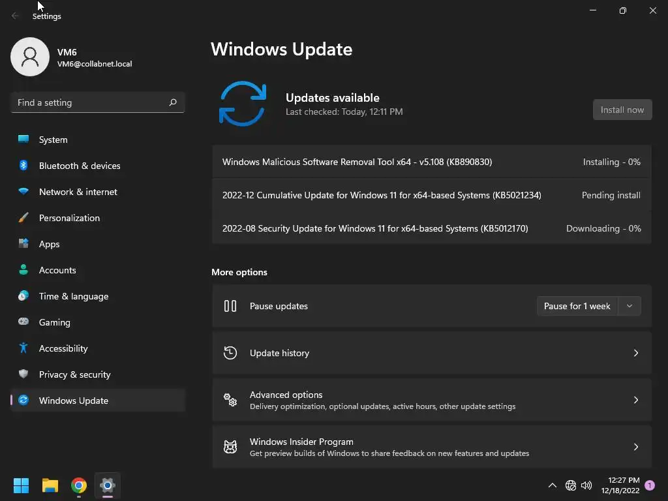Click the Gaming controller icon

coord(23,322)
